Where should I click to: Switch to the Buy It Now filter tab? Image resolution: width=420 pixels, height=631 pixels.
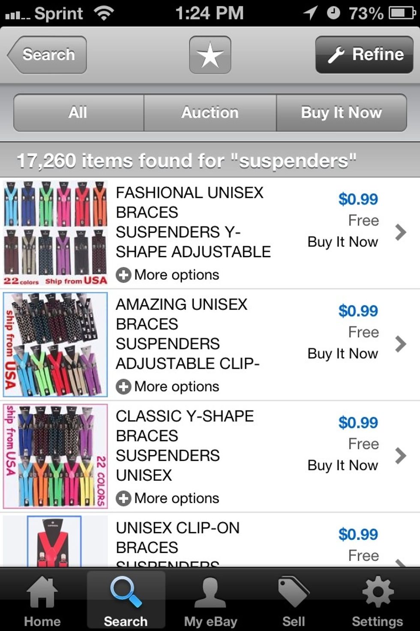(x=342, y=112)
